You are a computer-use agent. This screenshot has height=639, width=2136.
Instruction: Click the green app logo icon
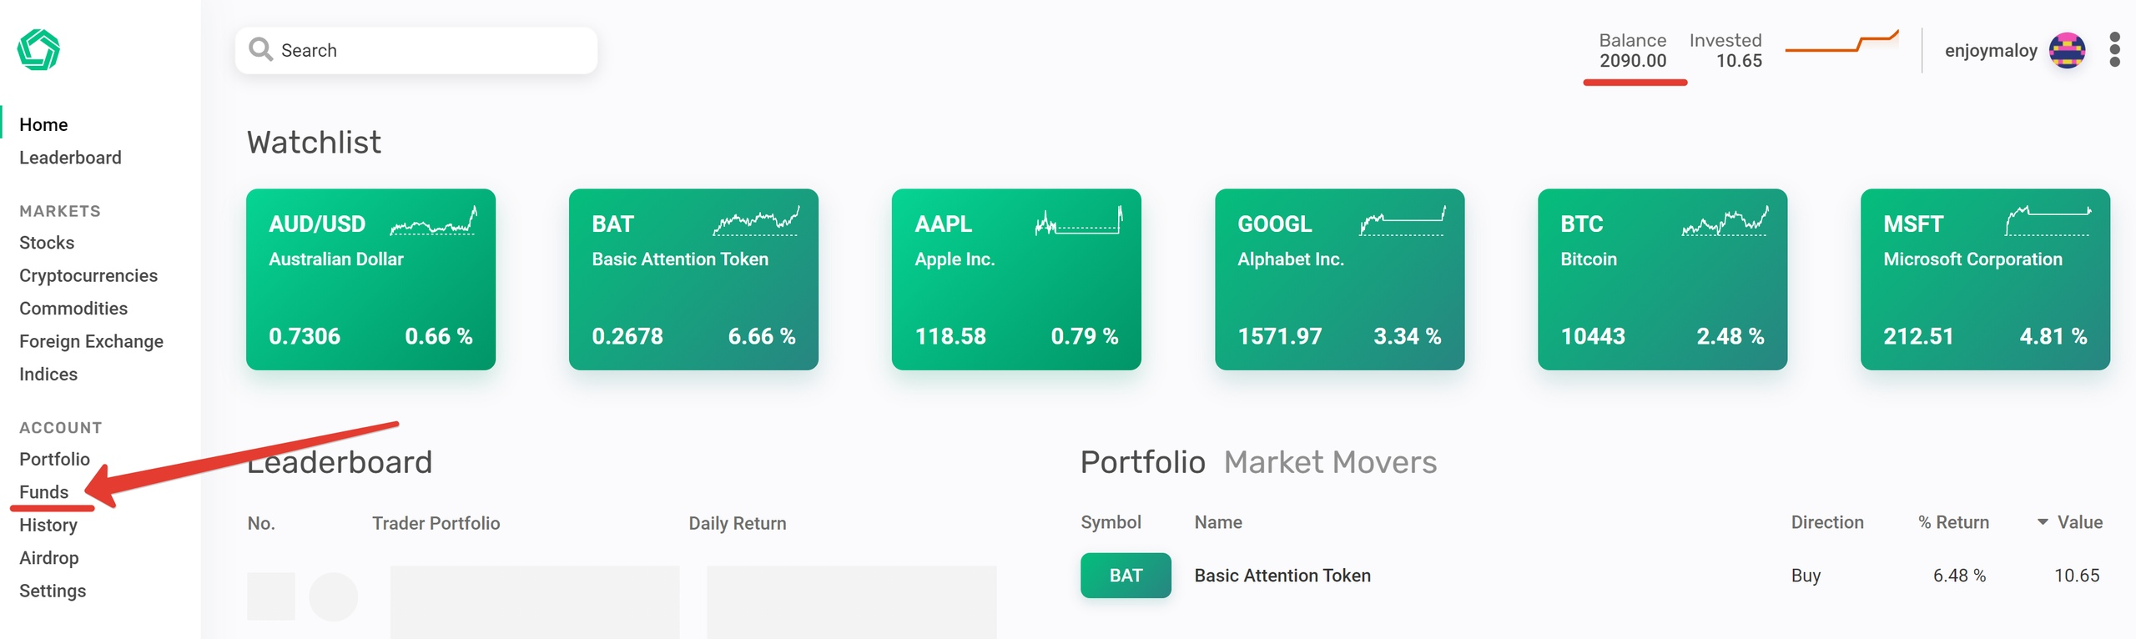pyautogui.click(x=38, y=50)
